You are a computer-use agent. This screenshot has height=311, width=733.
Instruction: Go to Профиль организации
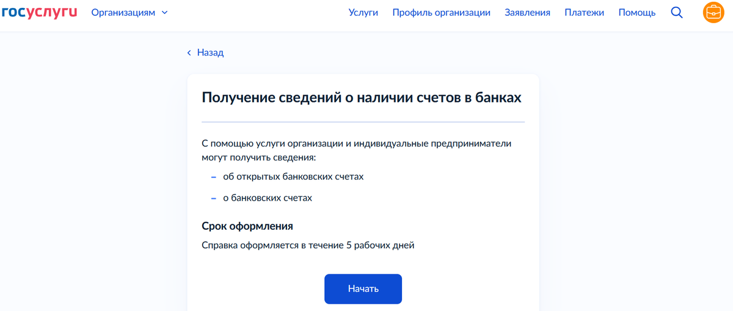click(x=442, y=12)
